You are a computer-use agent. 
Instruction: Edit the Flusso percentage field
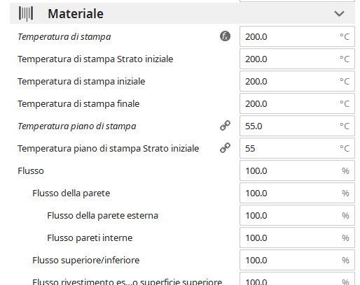click(x=297, y=170)
